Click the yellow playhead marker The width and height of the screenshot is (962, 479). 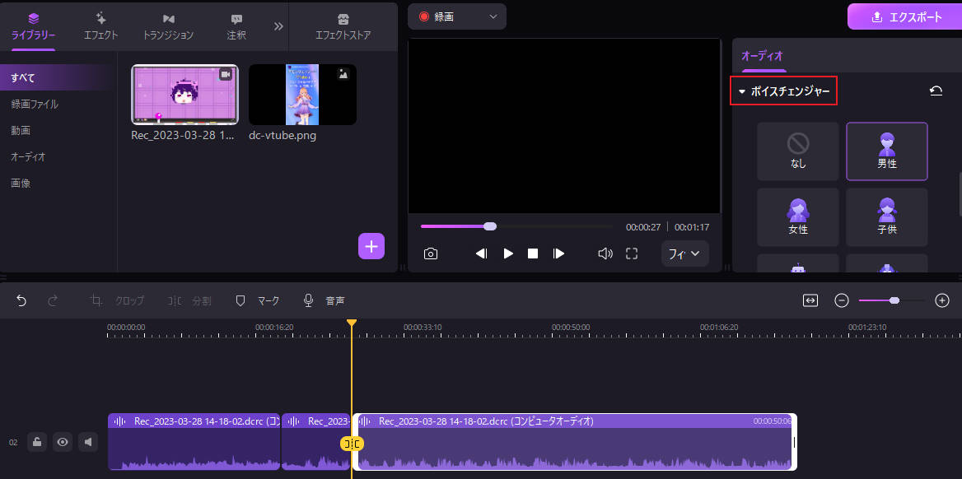click(352, 323)
